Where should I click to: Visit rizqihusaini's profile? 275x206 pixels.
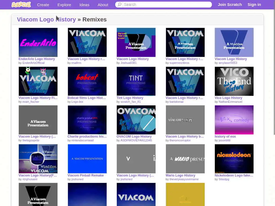tap(30, 179)
